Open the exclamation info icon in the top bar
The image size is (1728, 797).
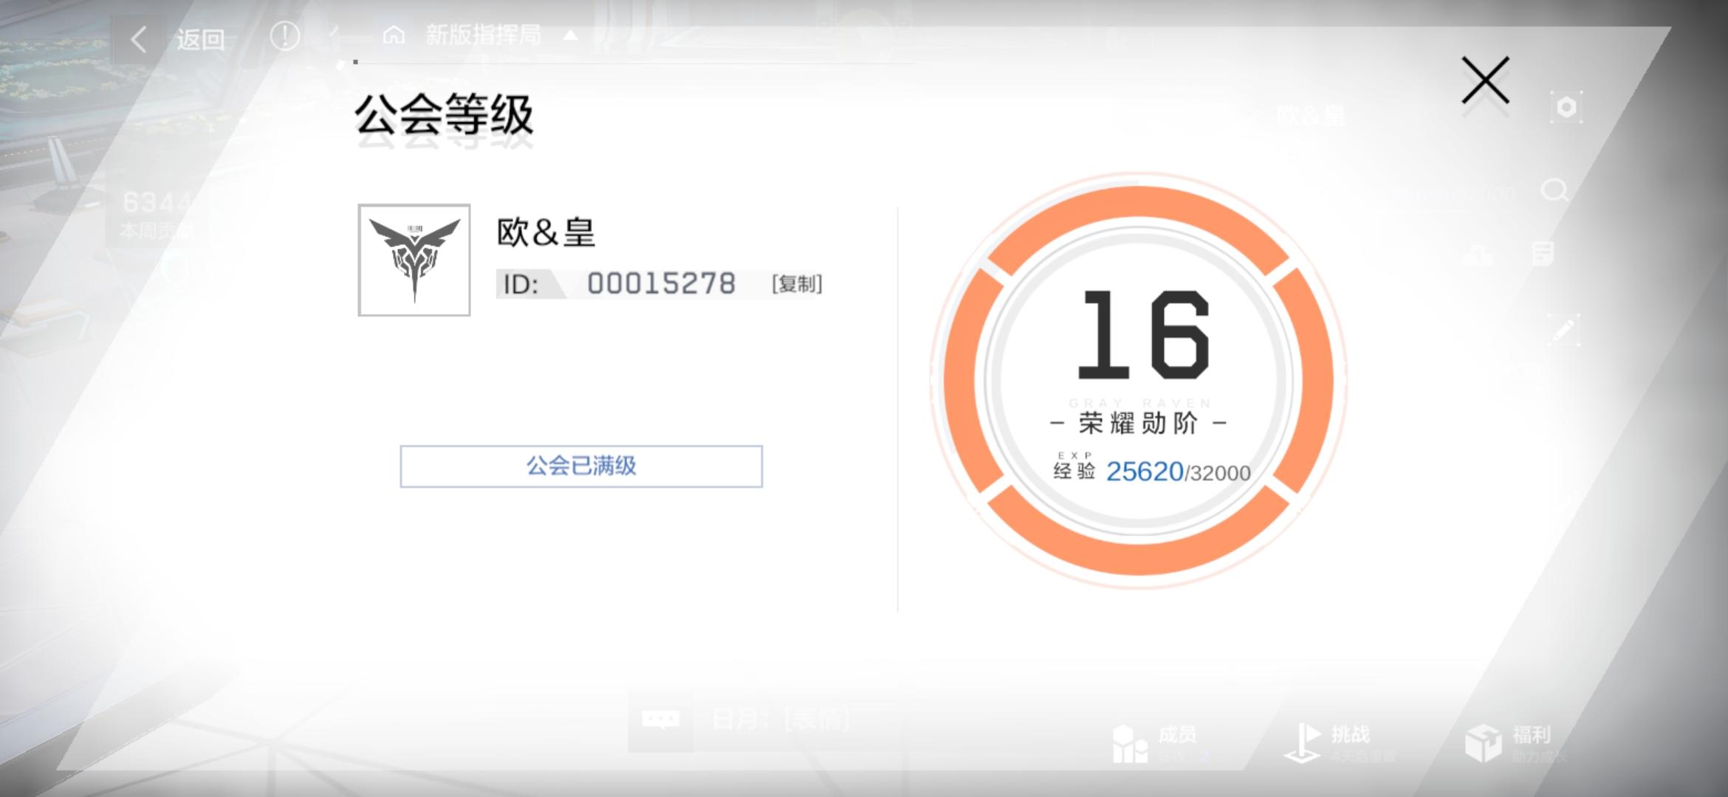(284, 35)
